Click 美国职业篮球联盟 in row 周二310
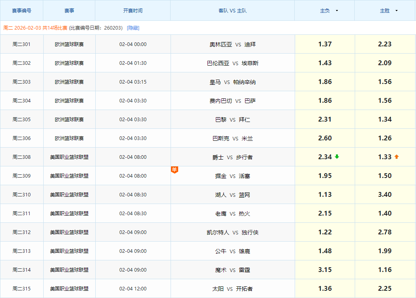 (x=69, y=195)
